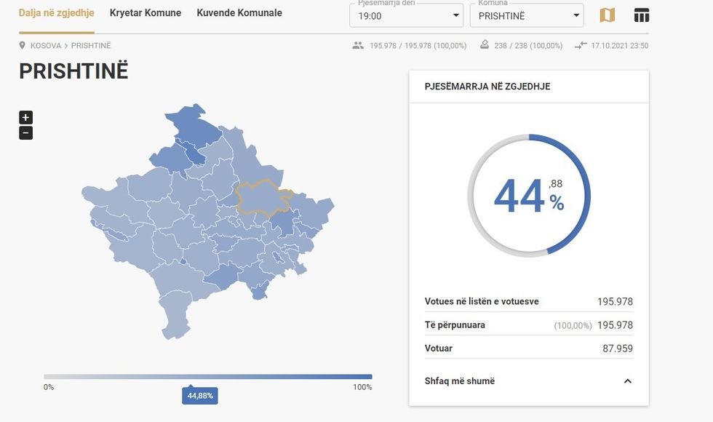Screen dimensions: 713x422
Task: Click the registered voters people icon
Action: click(357, 46)
